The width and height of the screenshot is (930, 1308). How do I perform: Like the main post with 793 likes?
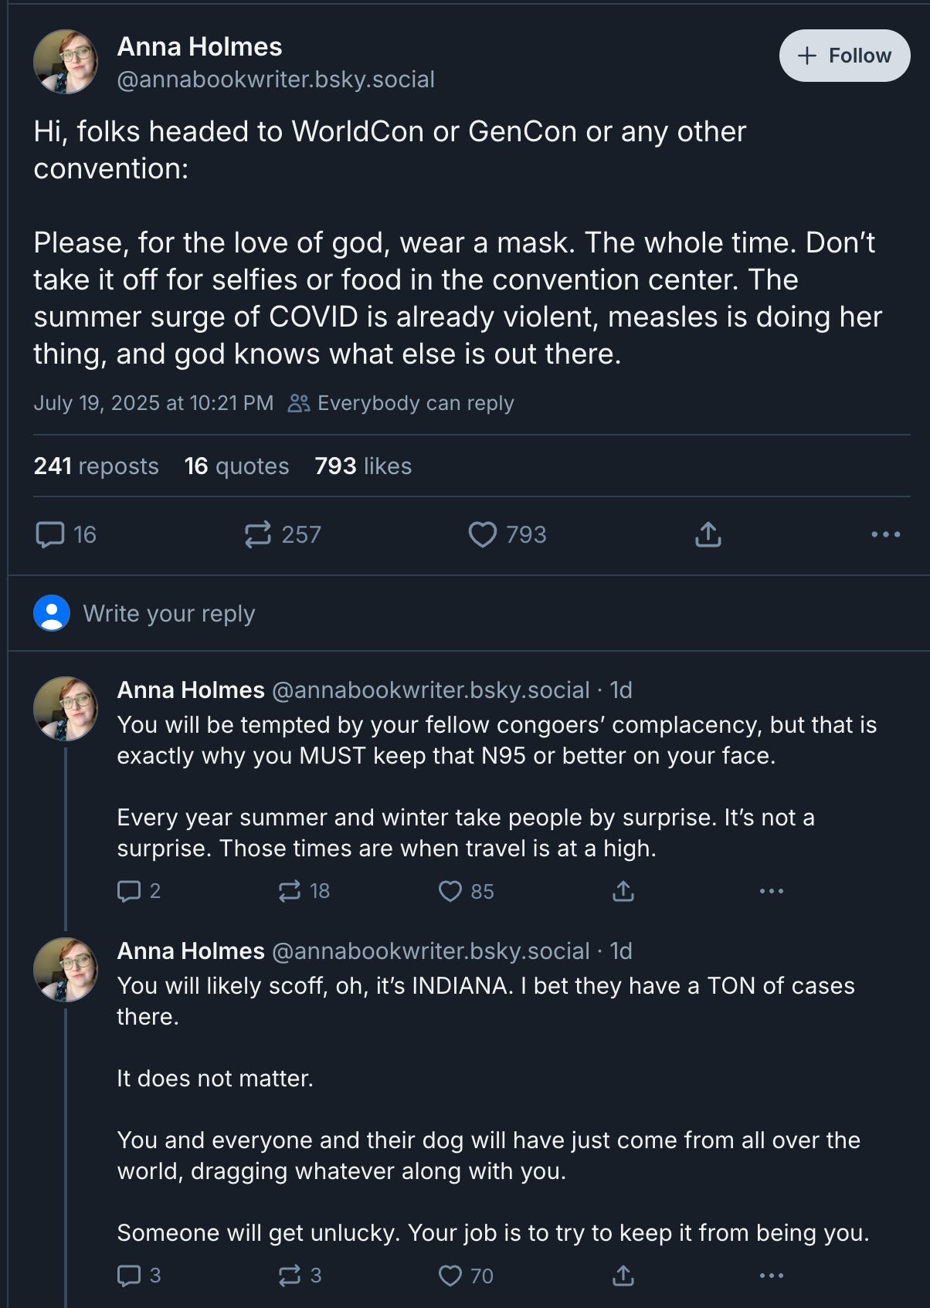coord(483,534)
